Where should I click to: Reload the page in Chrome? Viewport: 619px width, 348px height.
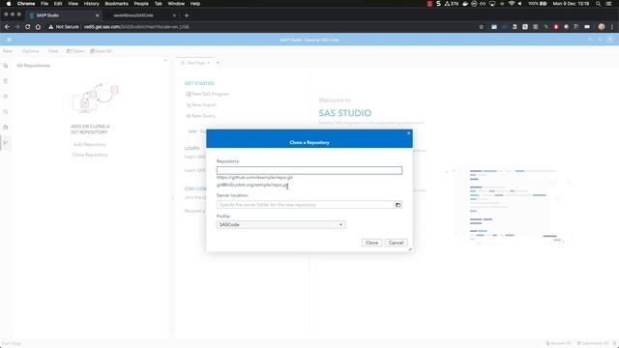click(x=28, y=27)
